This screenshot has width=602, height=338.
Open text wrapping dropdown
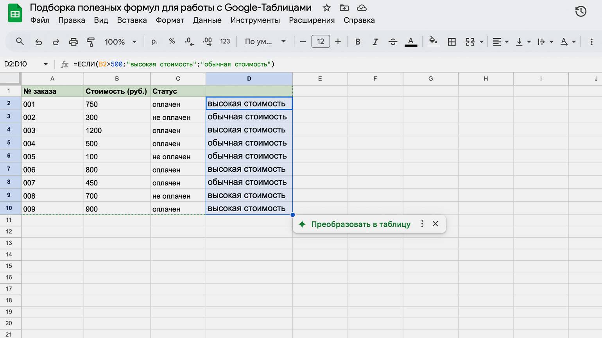pyautogui.click(x=545, y=42)
